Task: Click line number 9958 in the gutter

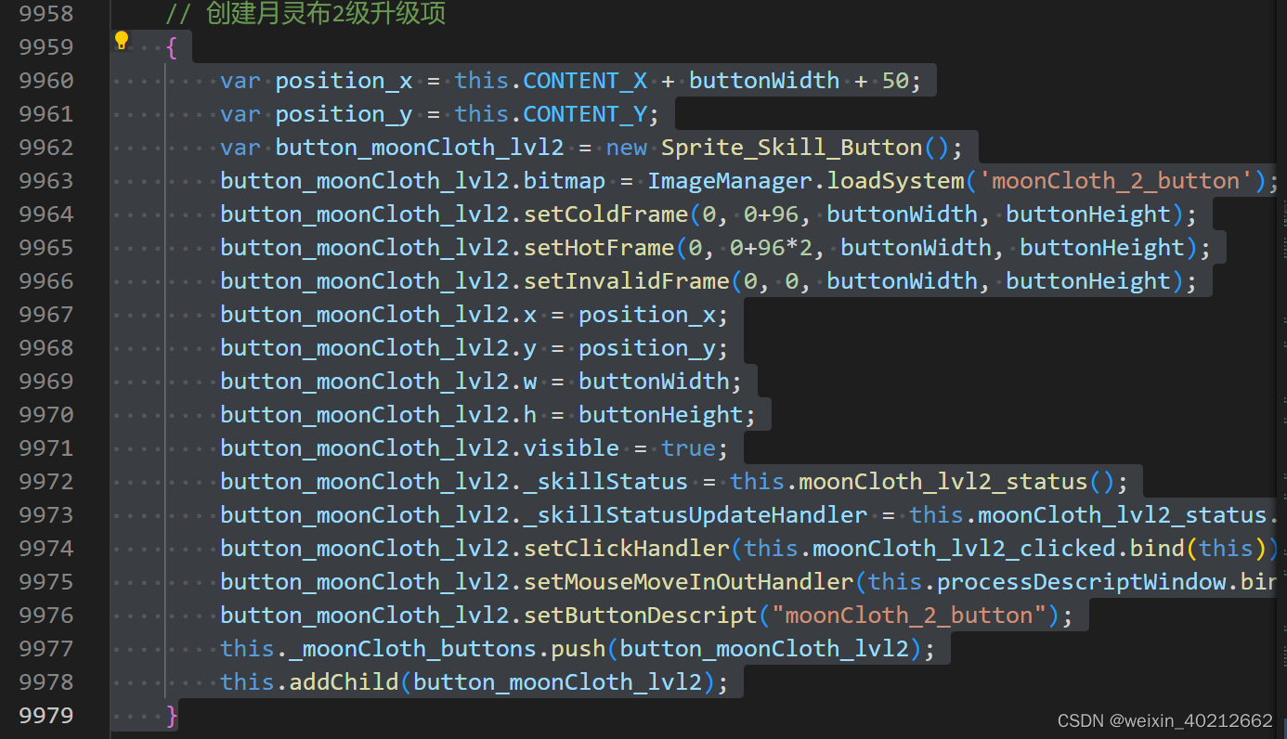Action: click(46, 14)
